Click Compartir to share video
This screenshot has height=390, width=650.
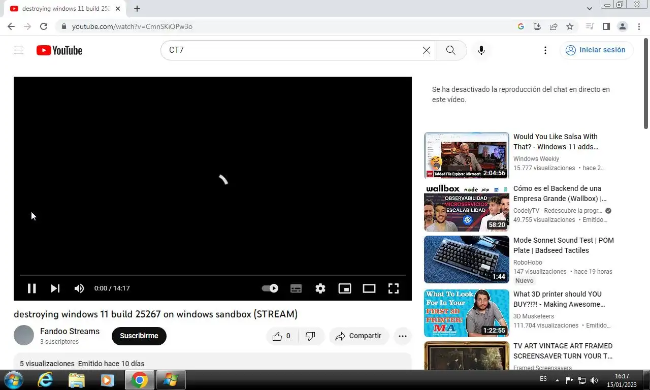[359, 336]
